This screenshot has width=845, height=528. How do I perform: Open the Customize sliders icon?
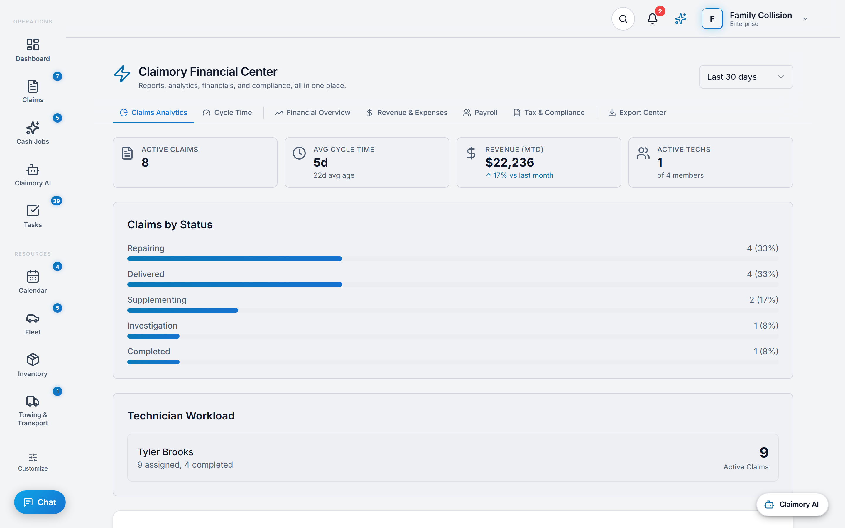[33, 458]
